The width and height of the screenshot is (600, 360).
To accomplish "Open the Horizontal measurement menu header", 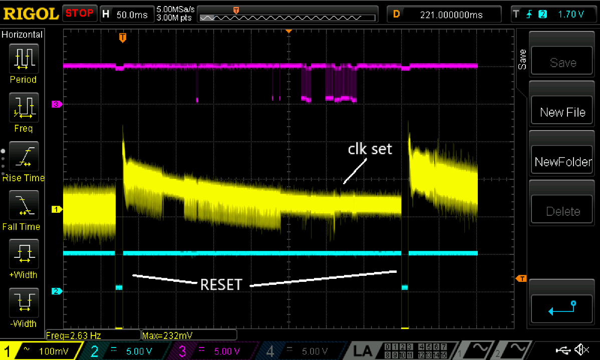I will [22, 35].
